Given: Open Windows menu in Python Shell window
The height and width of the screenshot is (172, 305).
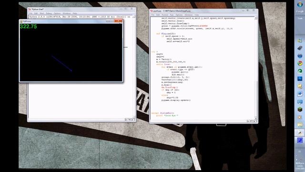Looking at the screenshot, I should [x=67, y=13].
